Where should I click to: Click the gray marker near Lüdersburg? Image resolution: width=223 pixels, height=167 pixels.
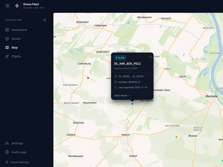88,78
